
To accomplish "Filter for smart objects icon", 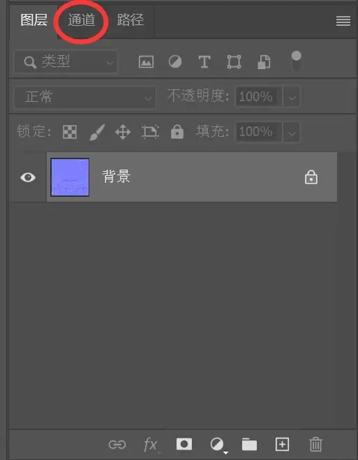I will [264, 62].
